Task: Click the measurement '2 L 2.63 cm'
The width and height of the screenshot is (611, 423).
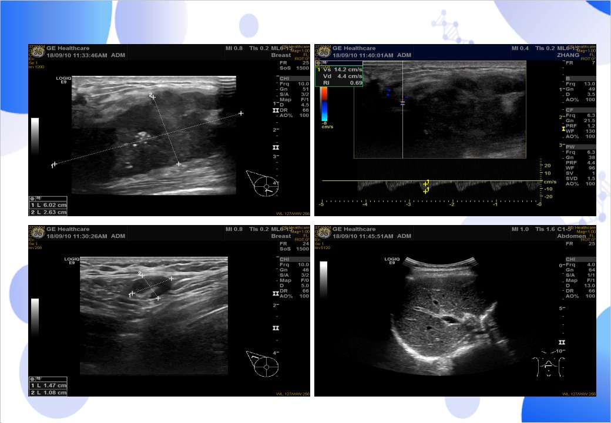Action: (49, 212)
